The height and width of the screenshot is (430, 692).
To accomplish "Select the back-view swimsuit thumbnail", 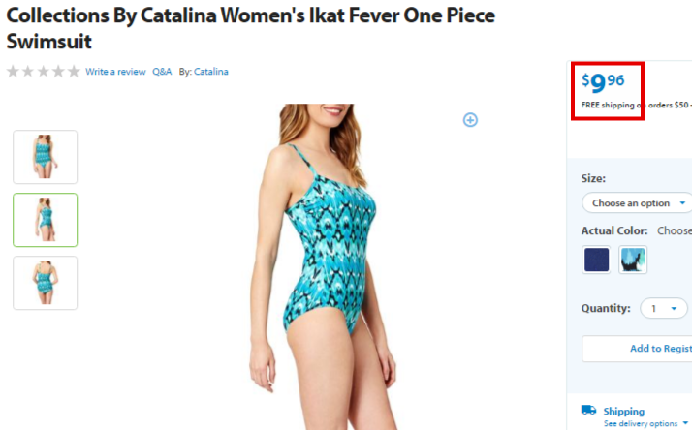I will tap(45, 283).
